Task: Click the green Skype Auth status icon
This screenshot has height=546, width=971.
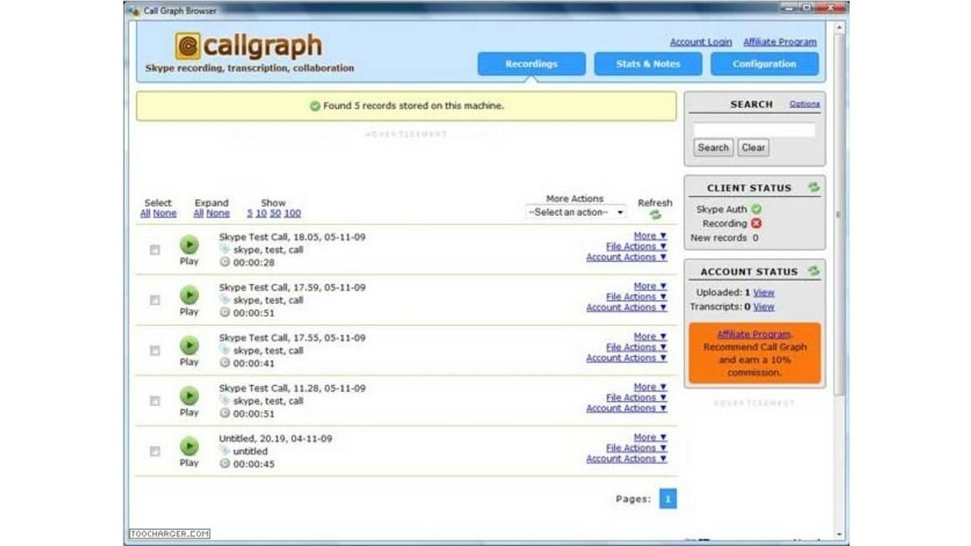Action: (x=755, y=209)
